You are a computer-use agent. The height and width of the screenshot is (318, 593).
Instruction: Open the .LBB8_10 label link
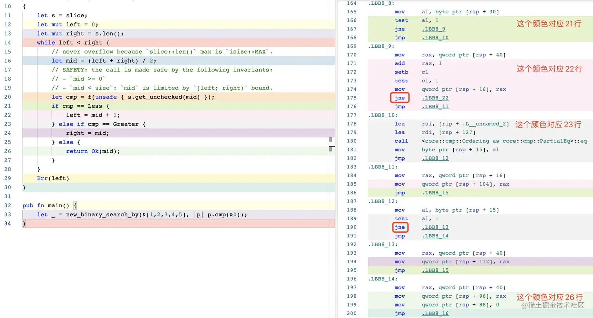point(435,38)
